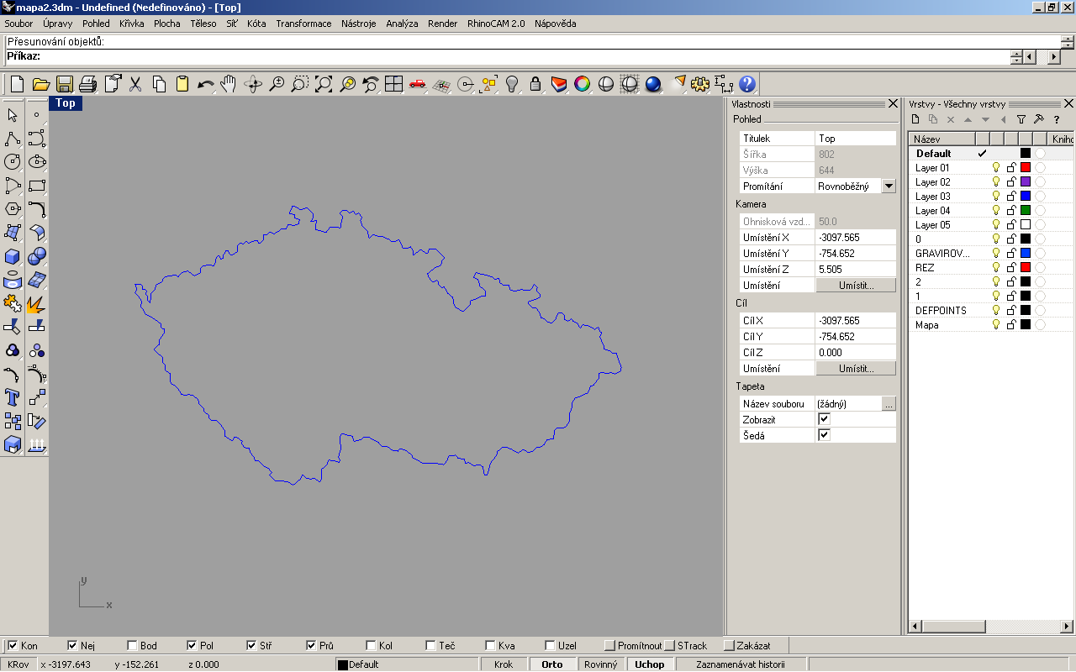Click the Save file toolbar icon

point(64,84)
